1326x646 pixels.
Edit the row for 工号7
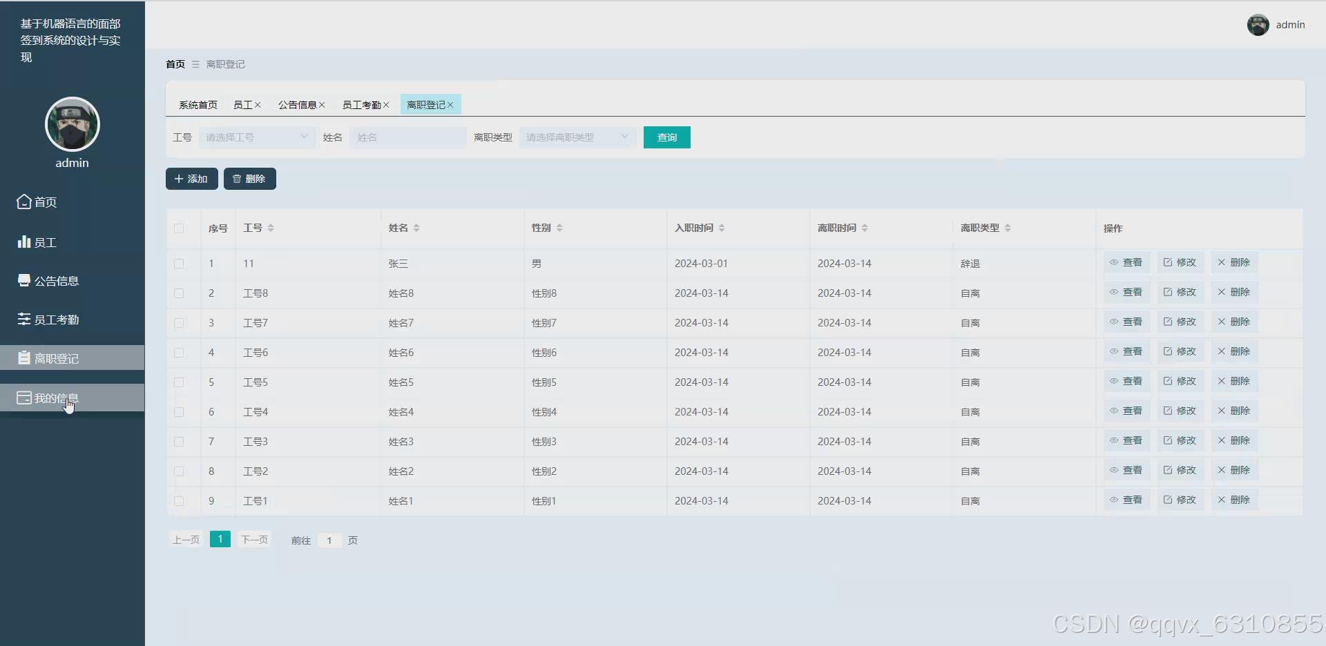[x=1180, y=322]
